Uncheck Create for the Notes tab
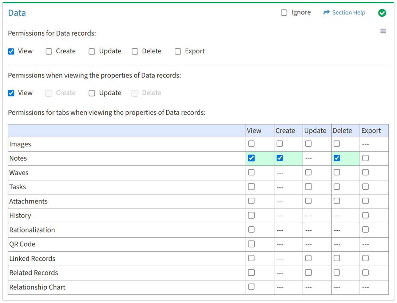Viewport: 397px width, 303px height. [x=279, y=158]
